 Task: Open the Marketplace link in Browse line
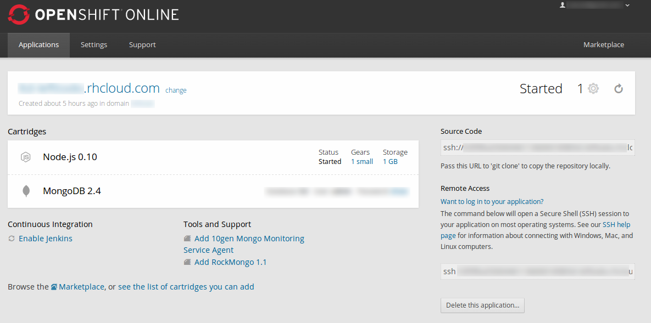point(81,286)
